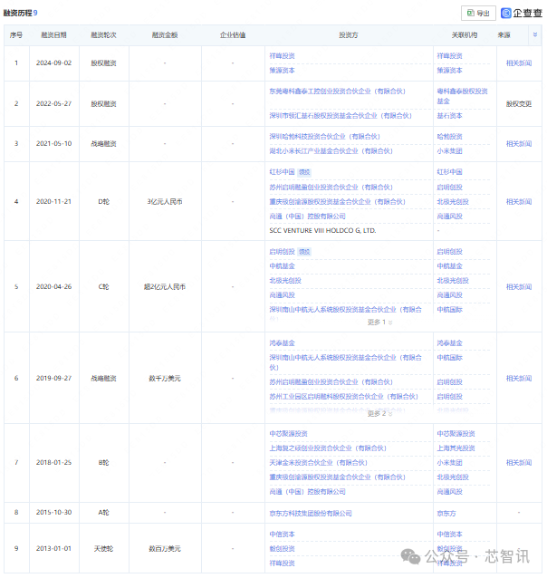Open investor 深圳市领汇基石股权投资基金合伙企业
547x578 pixels.
click(x=341, y=116)
